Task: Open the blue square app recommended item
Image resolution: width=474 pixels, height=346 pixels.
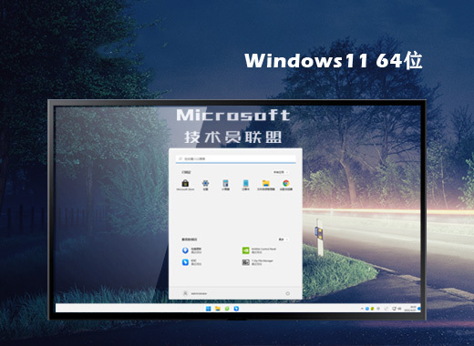Action: [192, 262]
